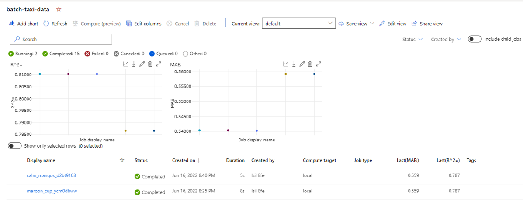
Task: Star the batch-taxi-data experiment as favorite
Action: [59, 10]
